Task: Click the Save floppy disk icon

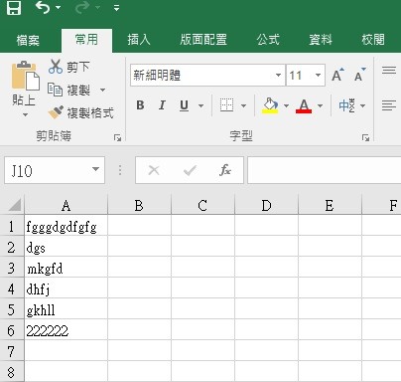Action: (14, 7)
